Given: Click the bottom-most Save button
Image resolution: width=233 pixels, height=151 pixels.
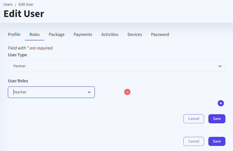Looking at the screenshot, I should point(217,141).
